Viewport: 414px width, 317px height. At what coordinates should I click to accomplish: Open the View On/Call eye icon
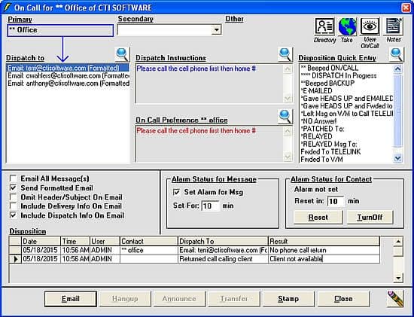tap(370, 26)
